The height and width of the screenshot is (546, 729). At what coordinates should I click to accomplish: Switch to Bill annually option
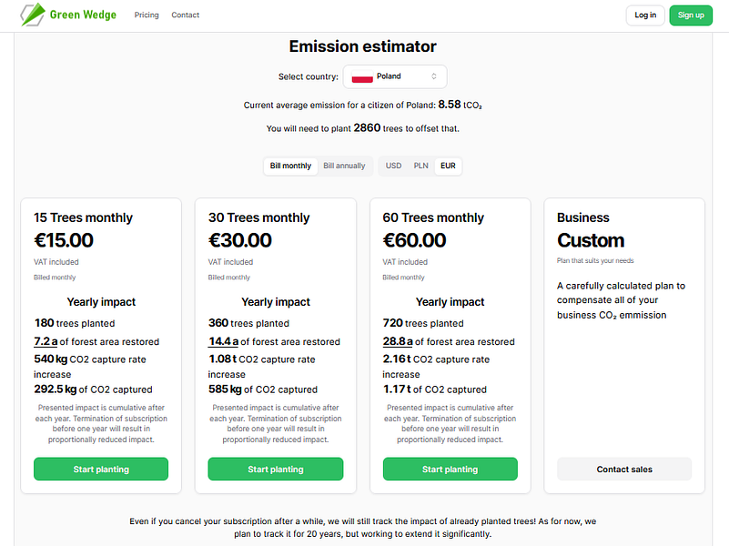tap(344, 166)
